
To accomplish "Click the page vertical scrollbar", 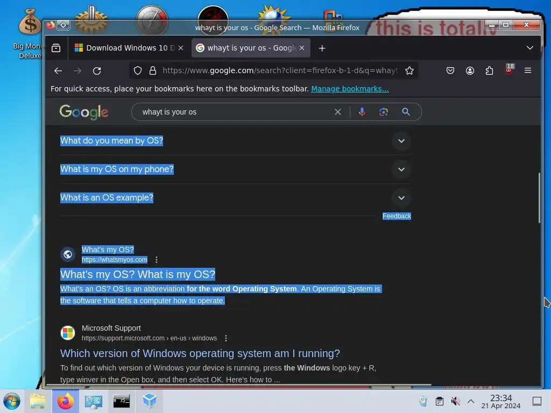I will 539,198.
